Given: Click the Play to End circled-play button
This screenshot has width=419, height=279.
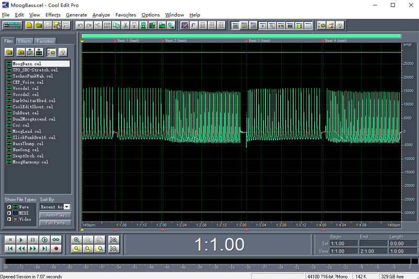Looking at the screenshot, I should 45,240.
